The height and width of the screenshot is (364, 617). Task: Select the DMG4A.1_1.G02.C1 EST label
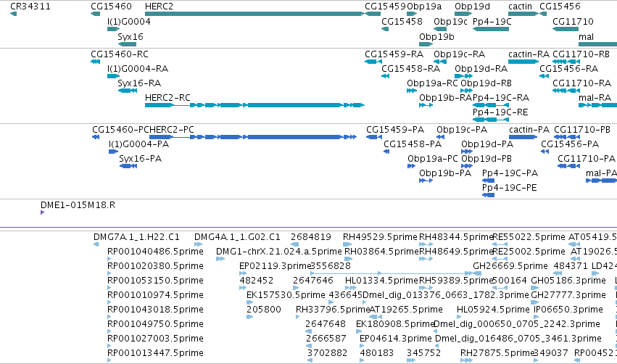pyautogui.click(x=237, y=237)
